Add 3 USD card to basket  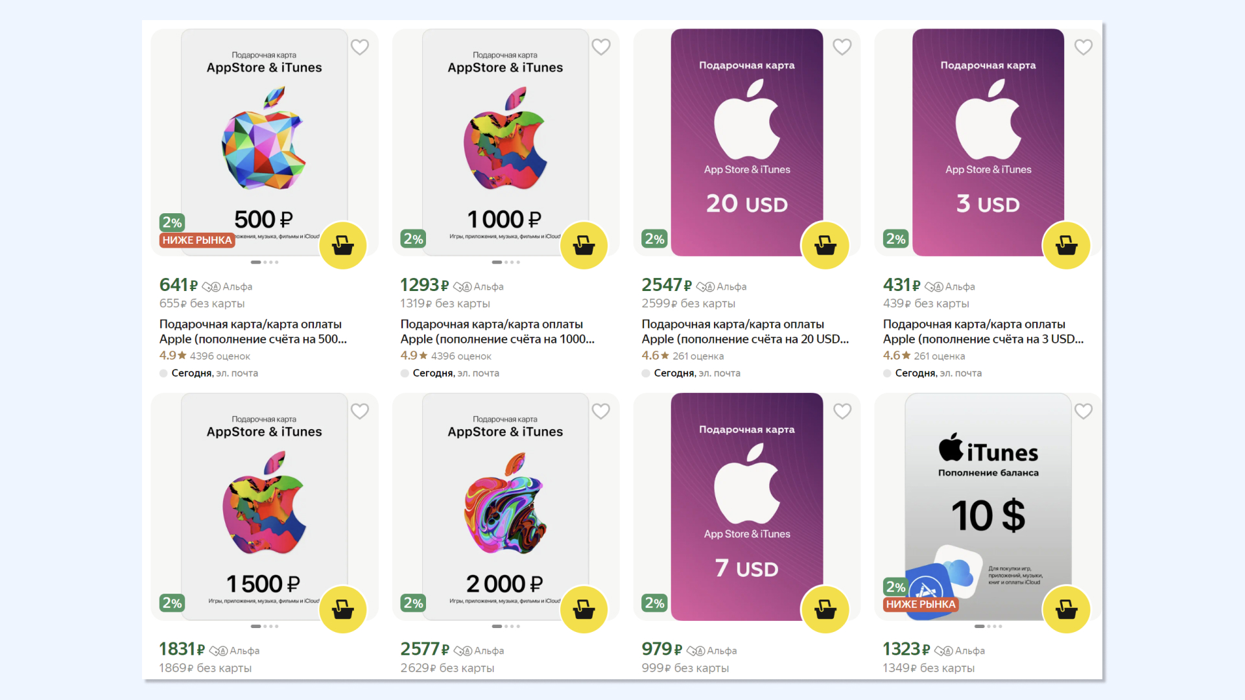(1066, 246)
